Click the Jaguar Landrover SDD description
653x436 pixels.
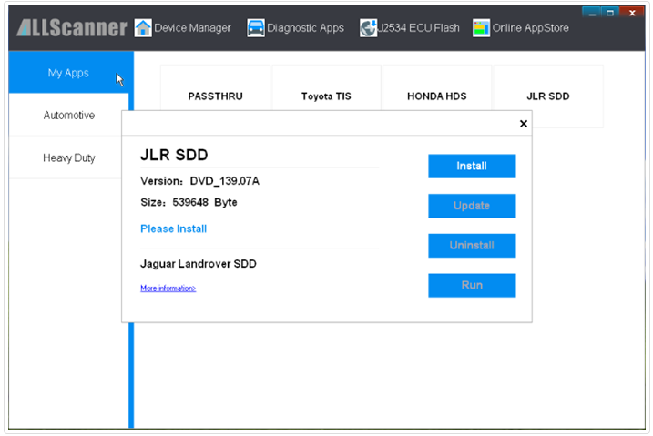(199, 264)
